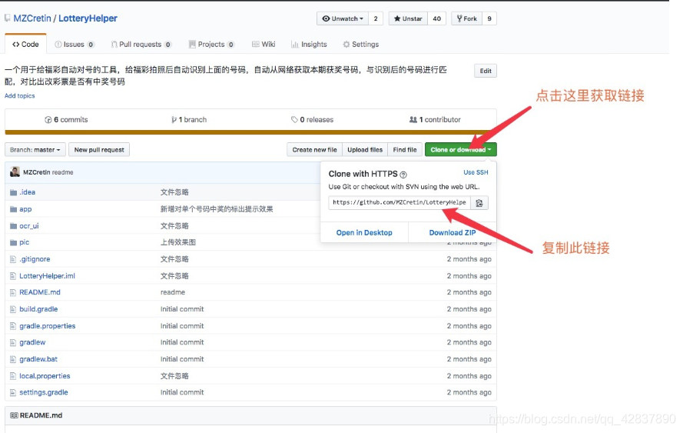Screen dimensions: 683x433
Task: Open the local.properties file
Action: tap(45, 376)
